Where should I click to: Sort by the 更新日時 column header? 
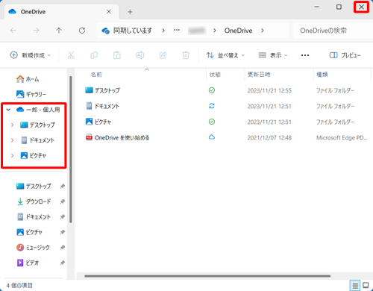tap(259, 75)
